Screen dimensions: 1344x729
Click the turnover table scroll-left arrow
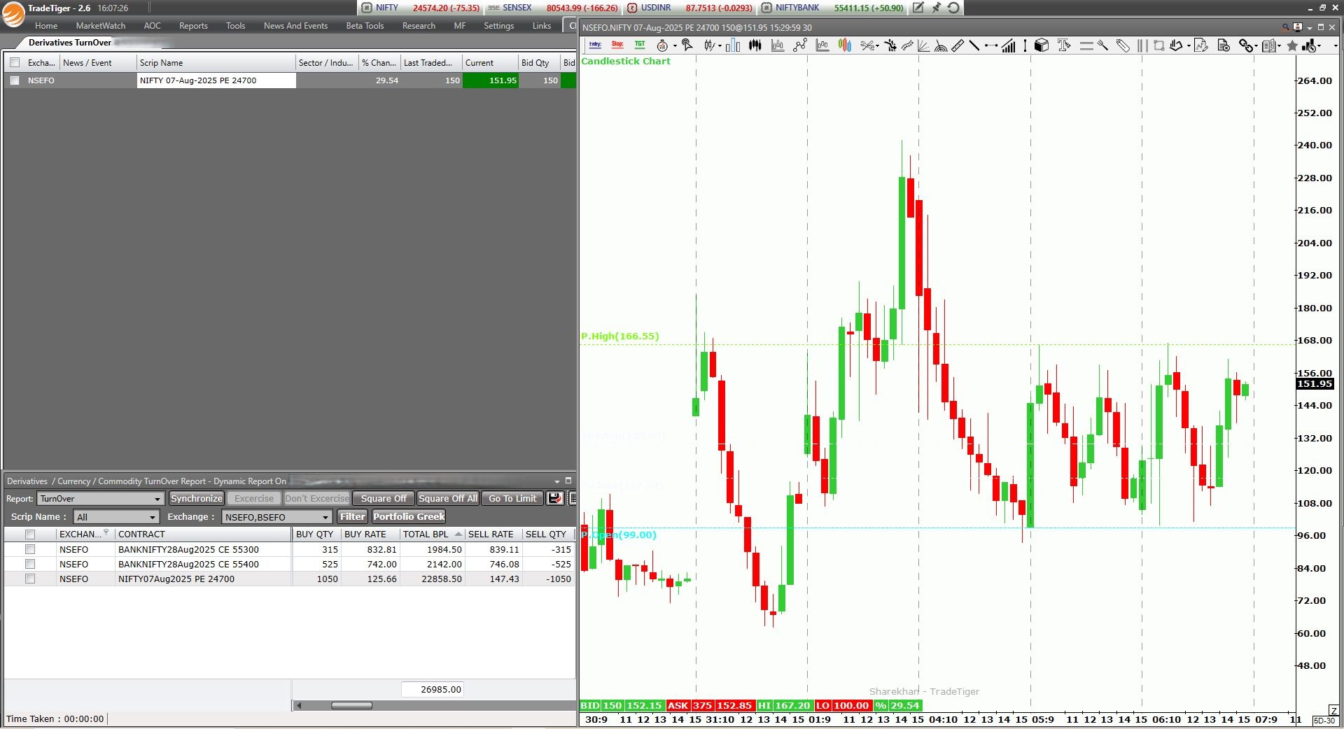[x=299, y=705]
